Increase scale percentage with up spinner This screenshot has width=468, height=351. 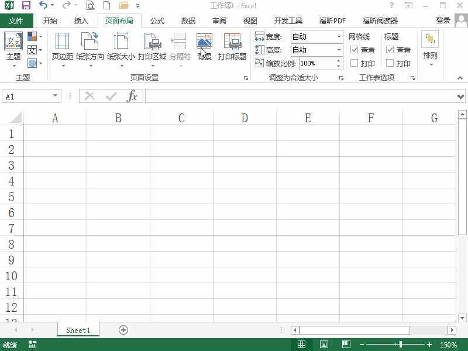pos(338,60)
